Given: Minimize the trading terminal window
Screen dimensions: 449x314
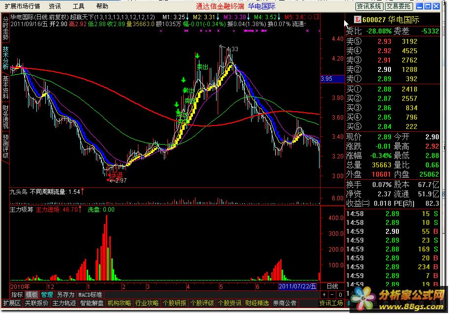Looking at the screenshot, I should (419, 6).
